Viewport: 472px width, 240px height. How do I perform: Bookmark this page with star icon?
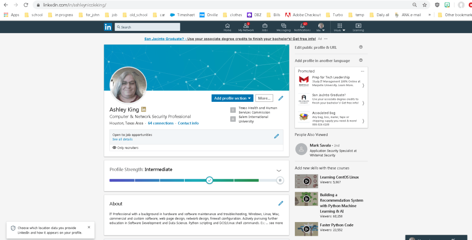(x=424, y=5)
